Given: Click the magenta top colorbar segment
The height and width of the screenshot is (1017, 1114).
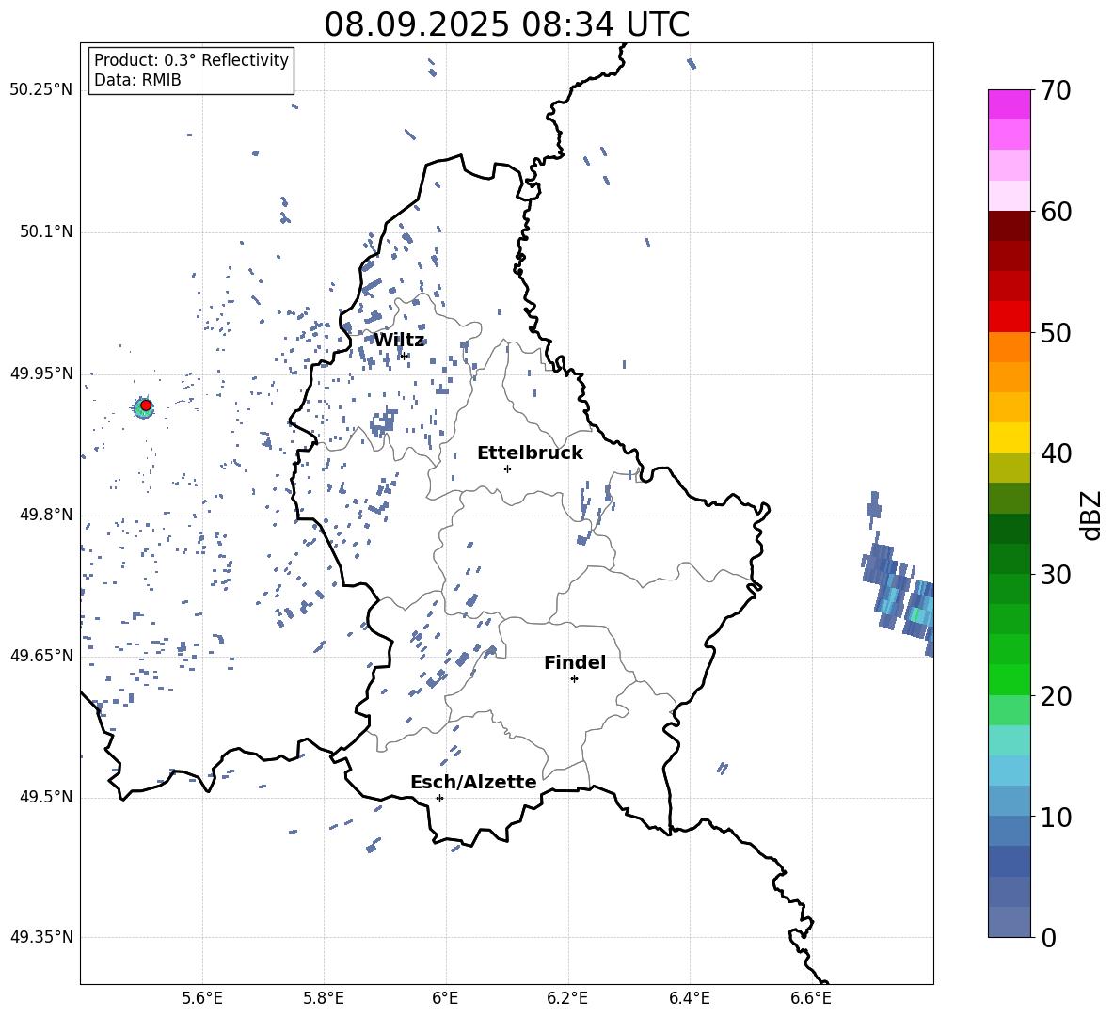Looking at the screenshot, I should 1009,105.
